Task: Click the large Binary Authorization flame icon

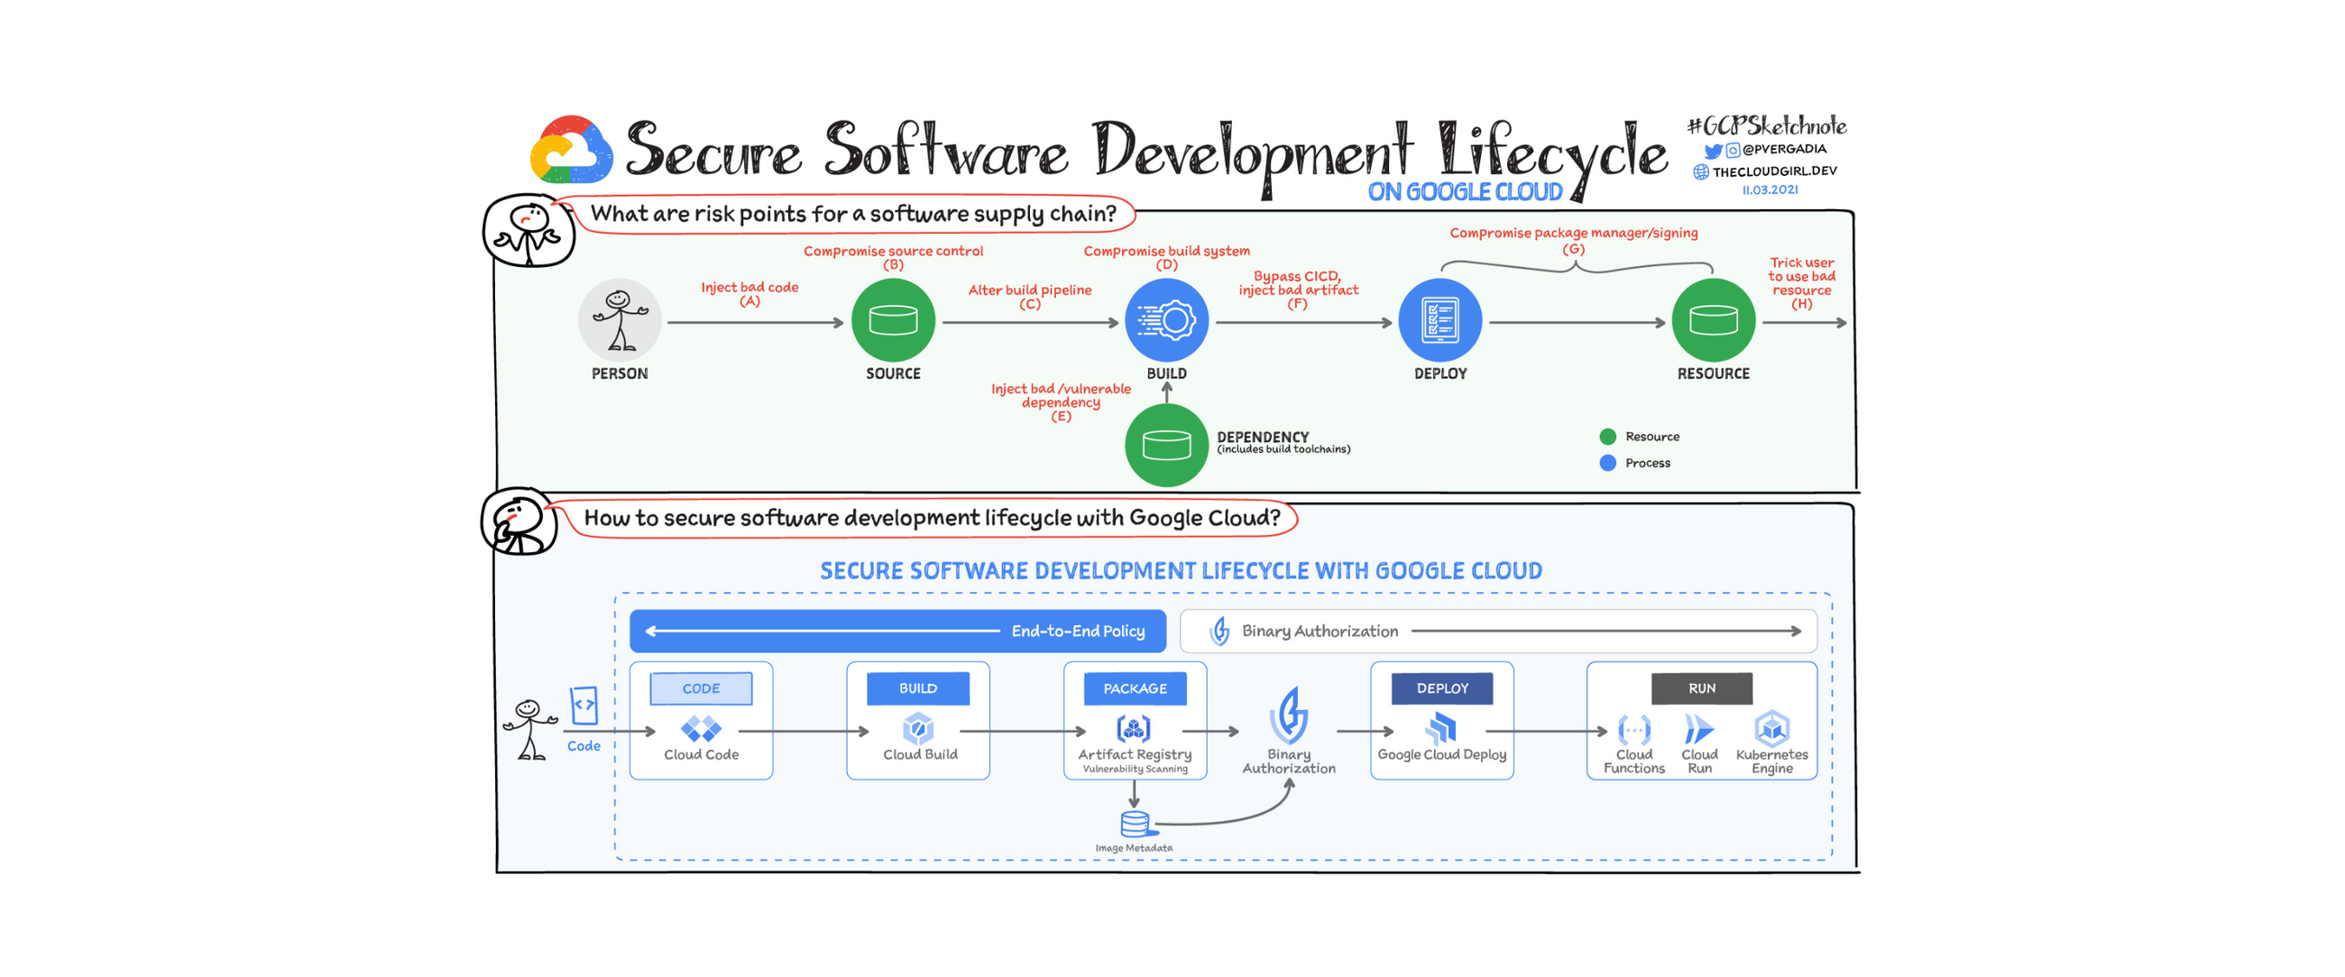Action: [x=1289, y=714]
